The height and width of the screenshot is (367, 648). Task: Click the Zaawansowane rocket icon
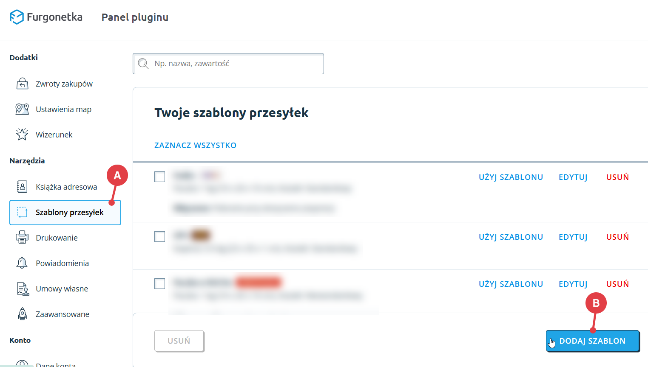[22, 314]
